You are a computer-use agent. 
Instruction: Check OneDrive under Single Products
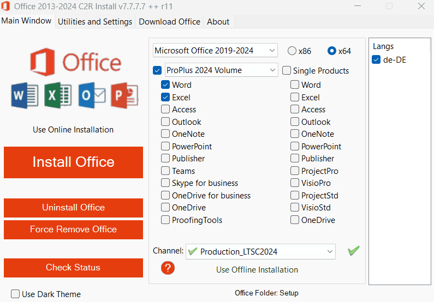pos(295,220)
